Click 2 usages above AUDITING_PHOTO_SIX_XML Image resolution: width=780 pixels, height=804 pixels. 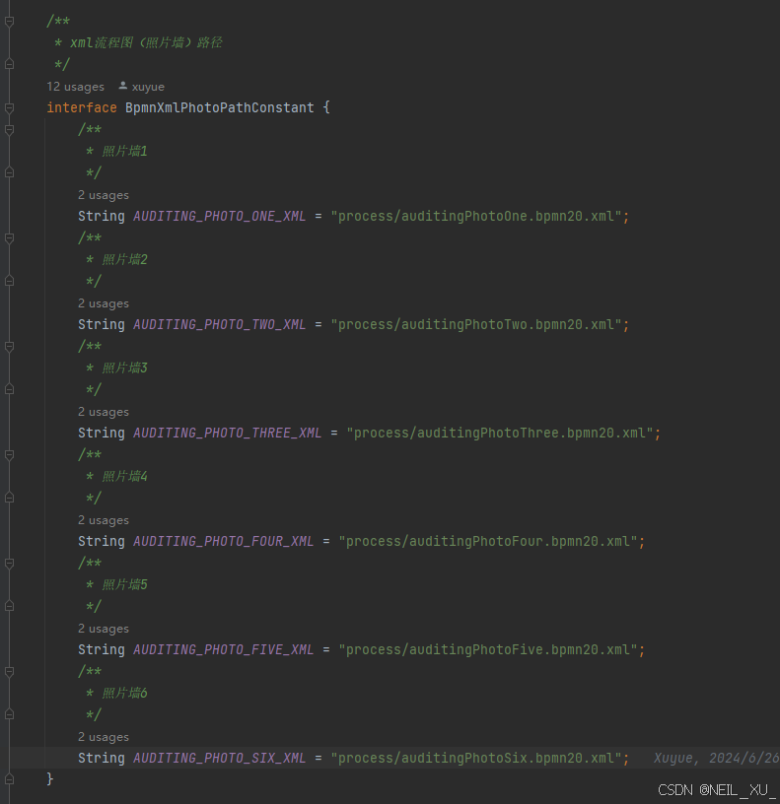point(104,737)
